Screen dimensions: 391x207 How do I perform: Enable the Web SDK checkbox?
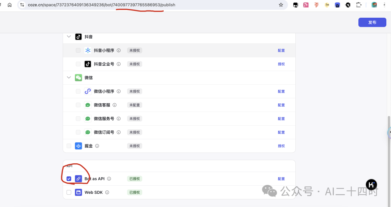[x=69, y=192]
